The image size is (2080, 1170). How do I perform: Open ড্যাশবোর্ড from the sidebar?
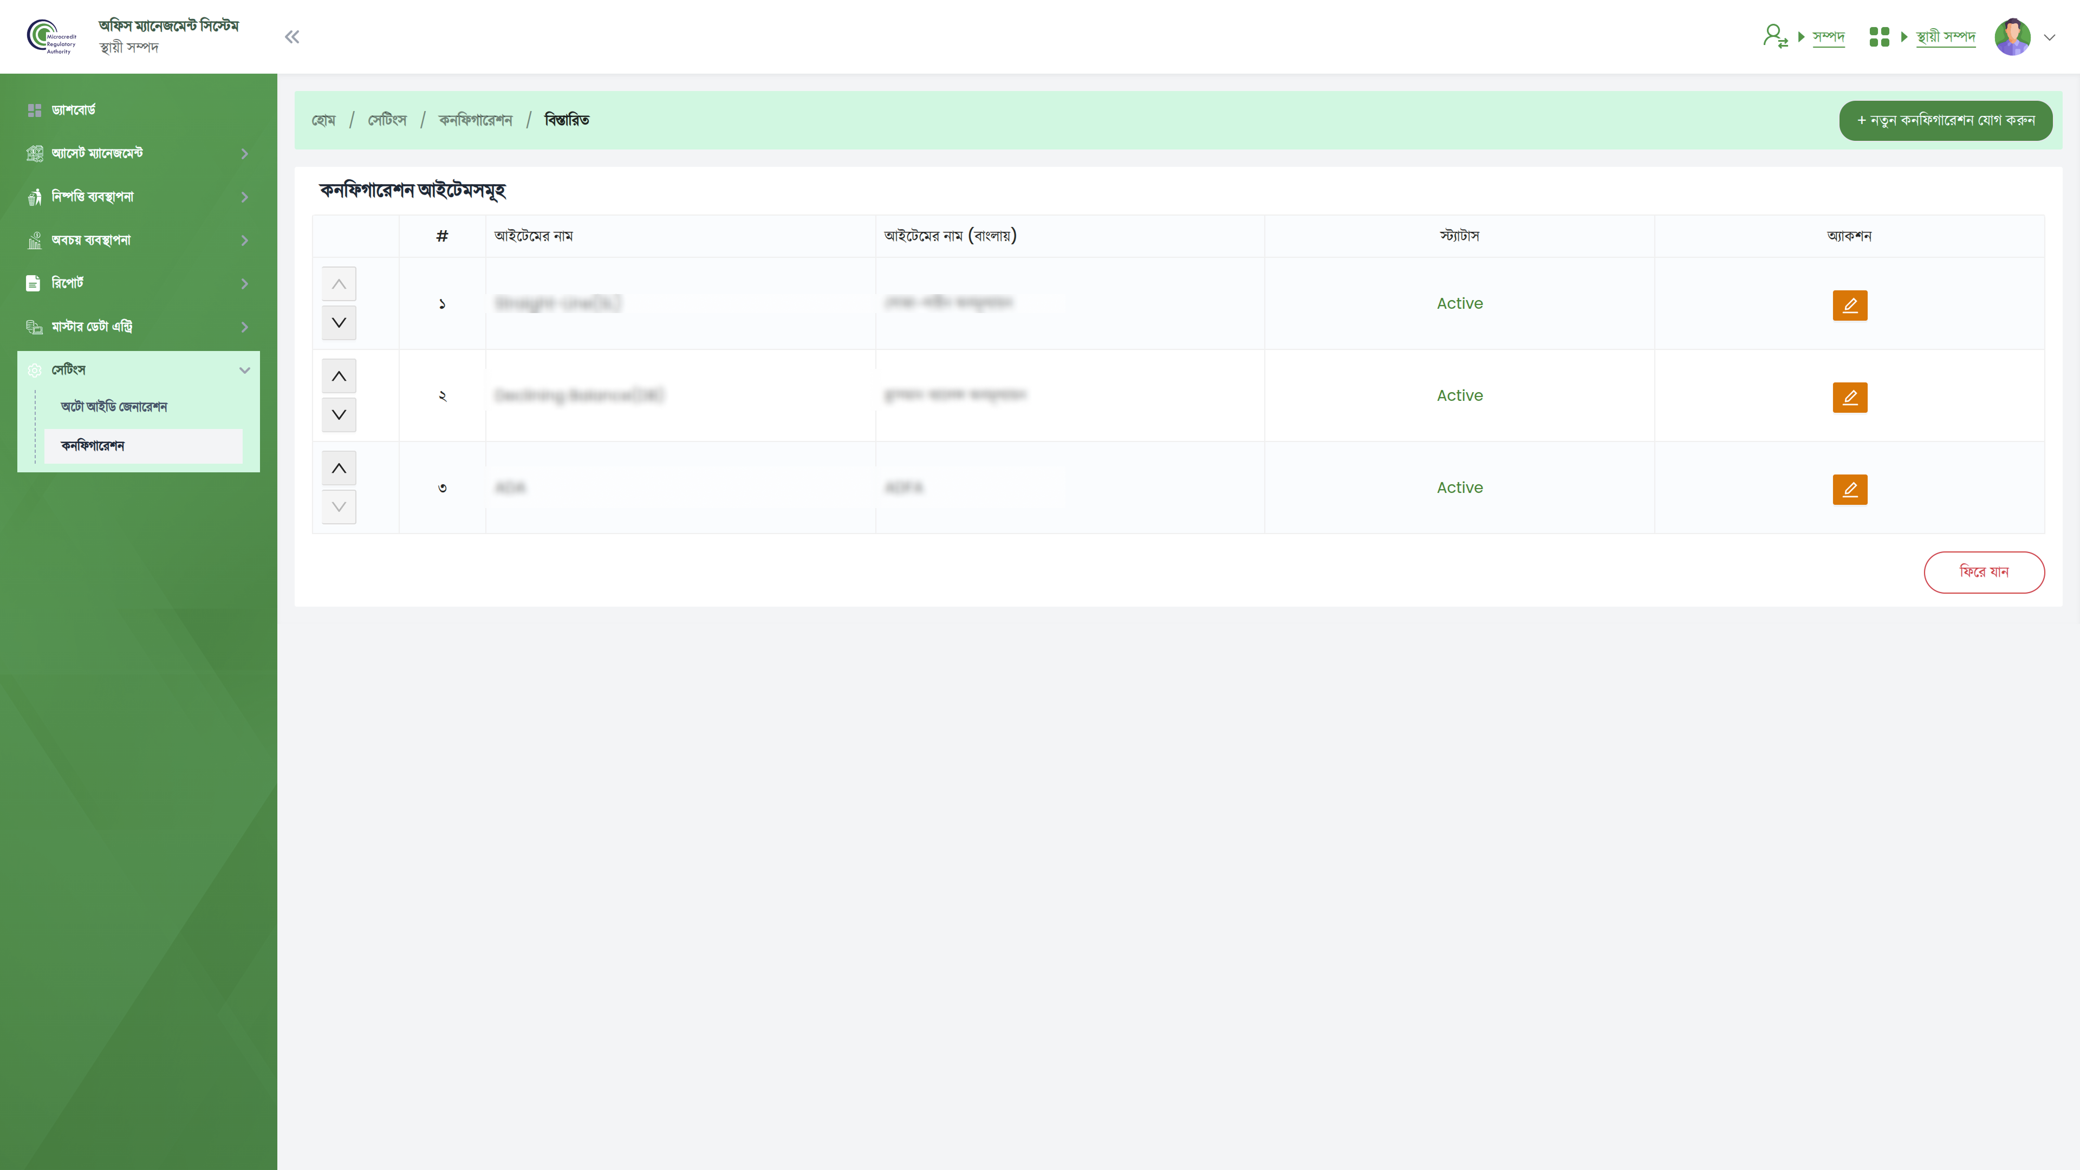pos(74,110)
